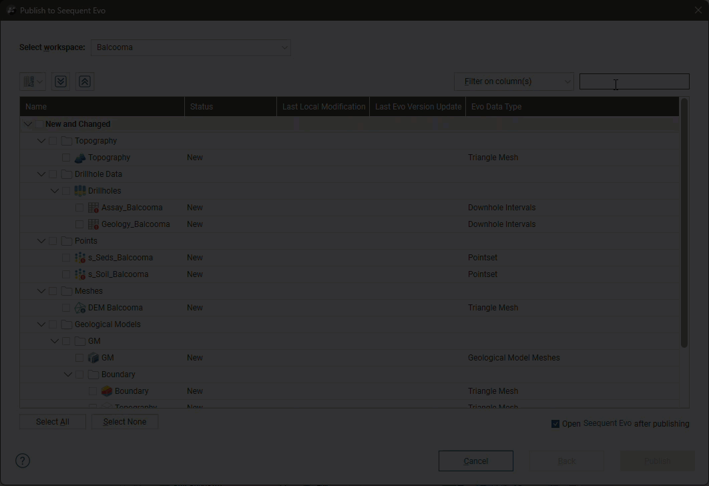Screen dimensions: 709x486
Task: Open the Filter on column(s) dropdown
Action: coord(514,81)
